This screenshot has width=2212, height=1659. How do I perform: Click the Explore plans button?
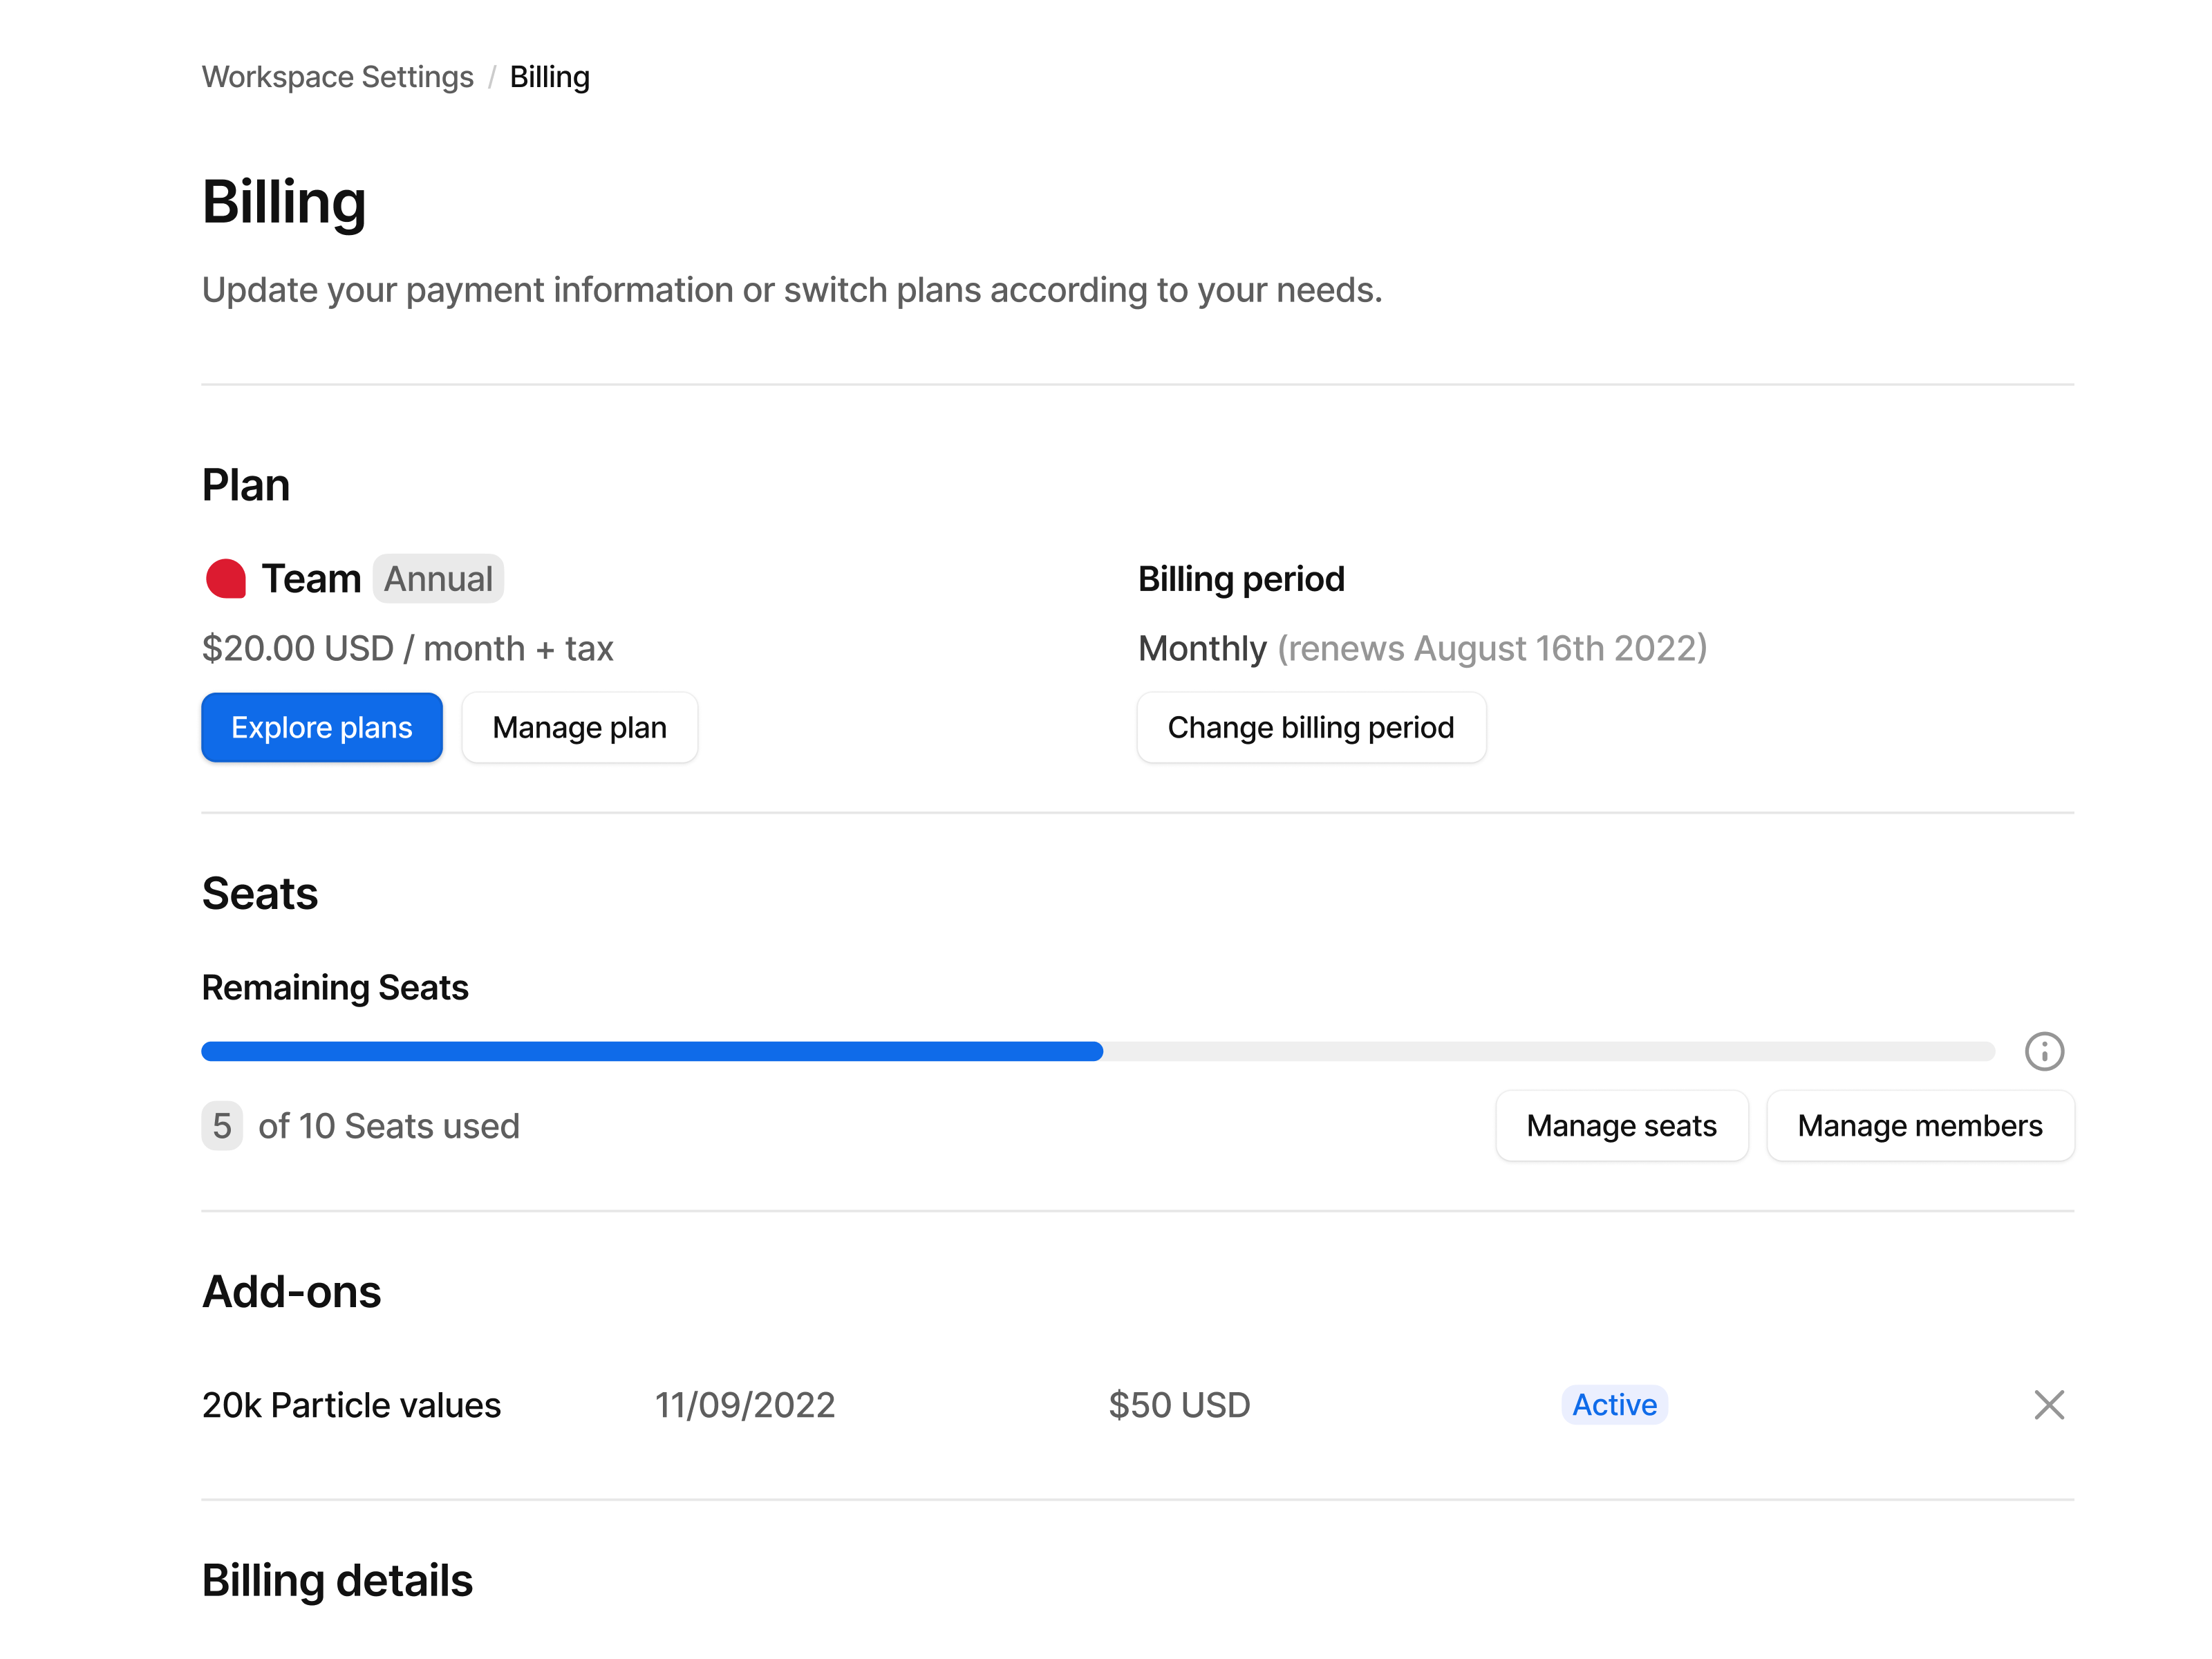pos(321,727)
